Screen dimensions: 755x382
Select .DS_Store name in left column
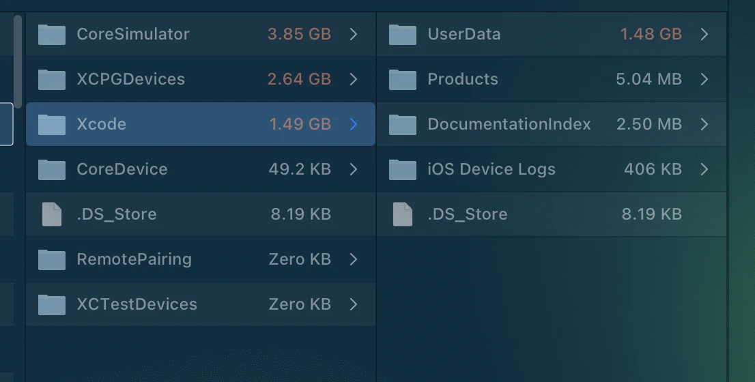click(x=117, y=214)
